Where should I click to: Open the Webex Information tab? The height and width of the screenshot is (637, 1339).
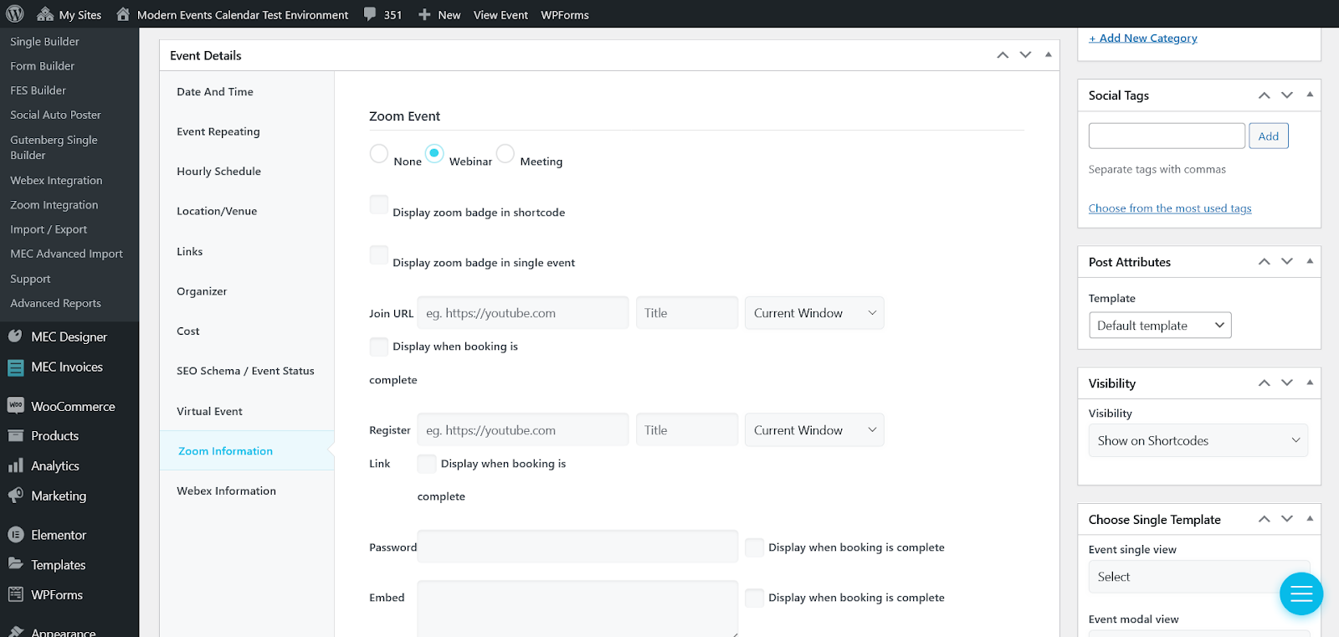[x=226, y=491]
